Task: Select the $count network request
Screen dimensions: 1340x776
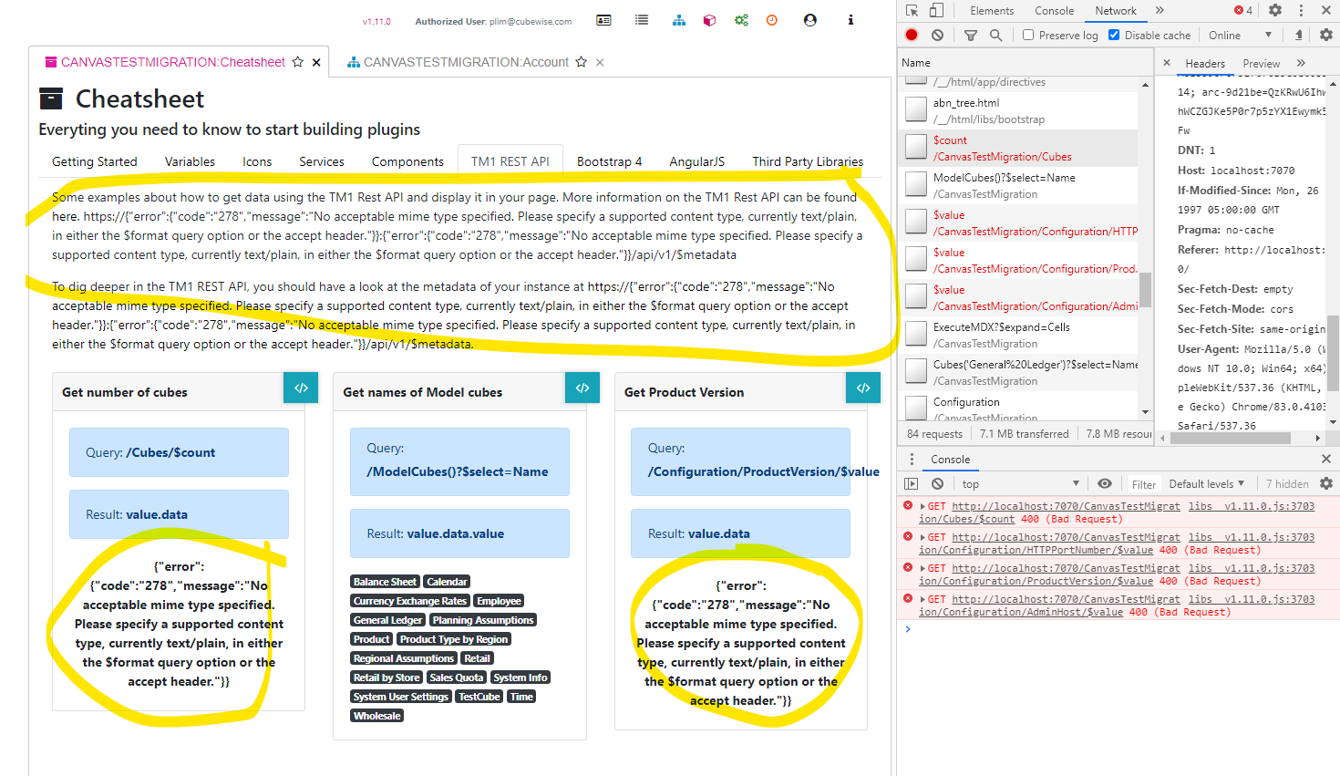Action: pos(1017,148)
